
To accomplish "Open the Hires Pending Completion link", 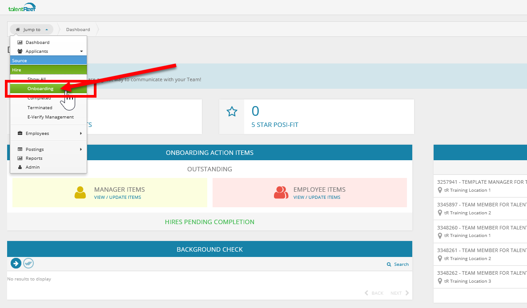I will [209, 222].
